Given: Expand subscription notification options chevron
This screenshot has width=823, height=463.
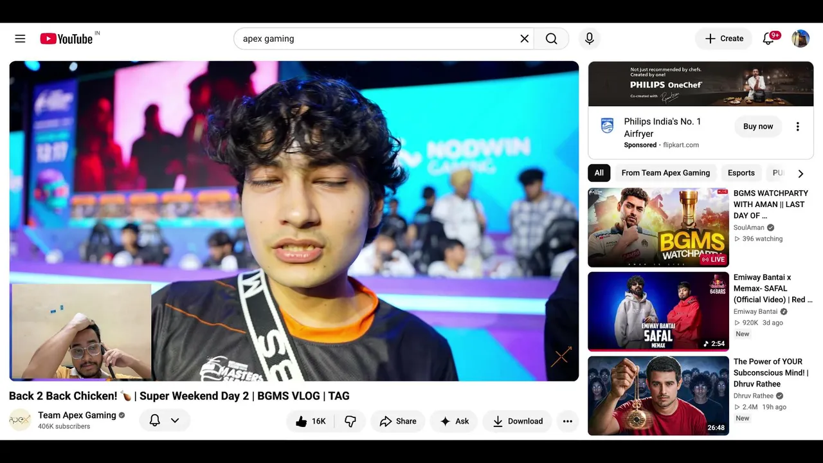Looking at the screenshot, I should 175,421.
